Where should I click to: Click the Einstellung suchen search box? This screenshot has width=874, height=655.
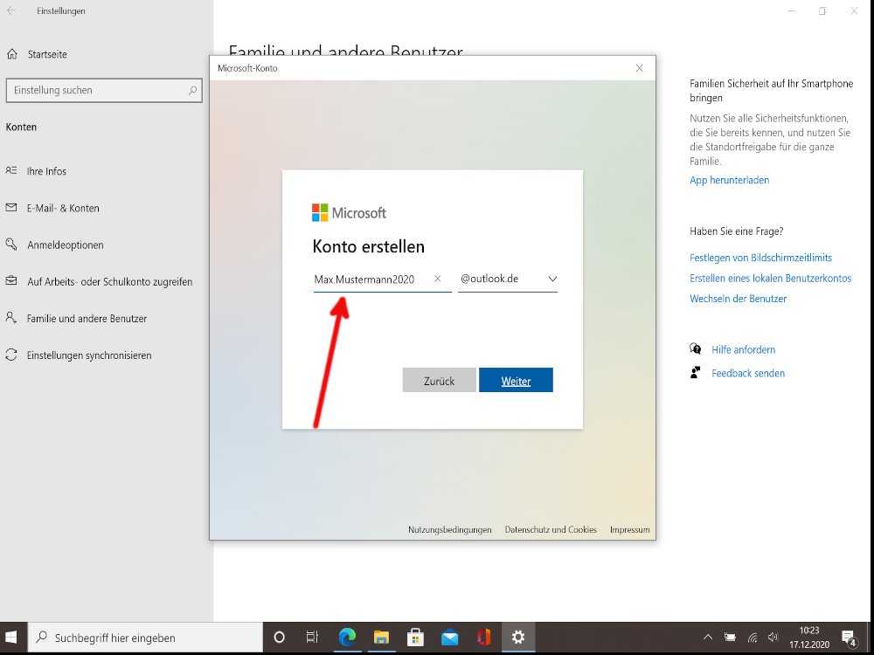coord(96,91)
